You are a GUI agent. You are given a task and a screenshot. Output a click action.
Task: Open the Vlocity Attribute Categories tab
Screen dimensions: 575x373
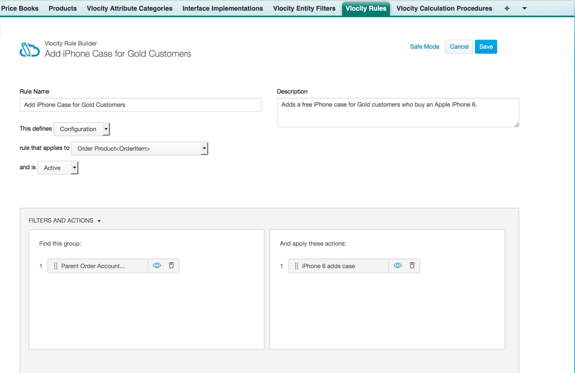tap(129, 9)
